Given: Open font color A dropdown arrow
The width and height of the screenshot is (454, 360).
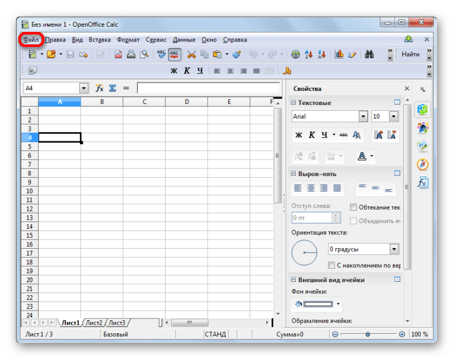Looking at the screenshot, I should [x=372, y=156].
